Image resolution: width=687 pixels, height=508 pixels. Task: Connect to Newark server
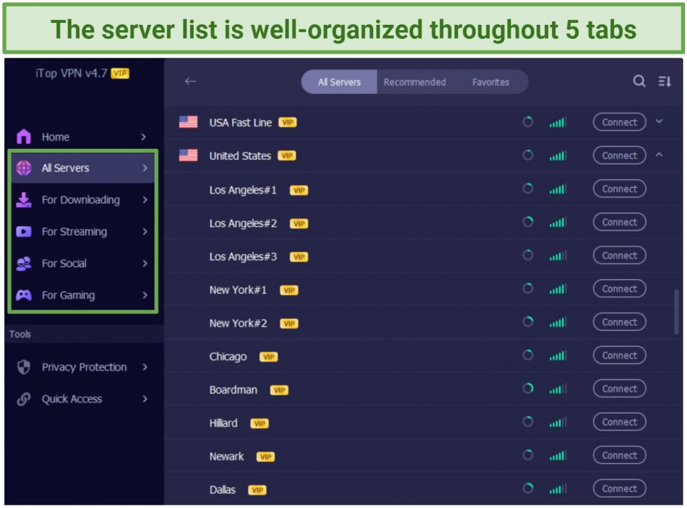(x=619, y=455)
